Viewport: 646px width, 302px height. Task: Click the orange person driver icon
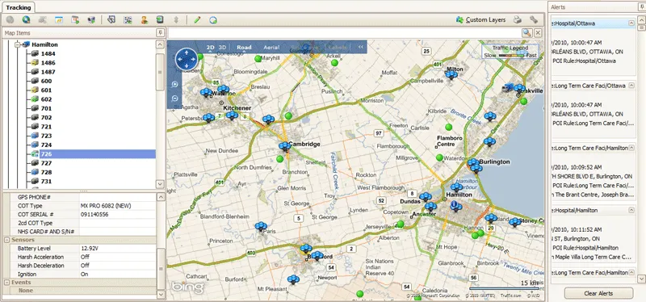(x=145, y=19)
